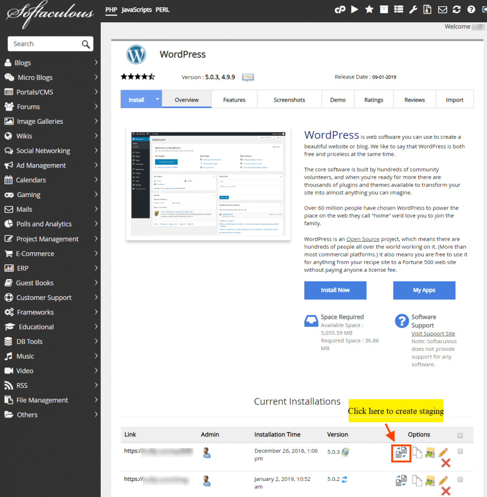Viewport: 487px width, 497px height.
Task: Open email settings envelope icon
Action: (x=442, y=10)
